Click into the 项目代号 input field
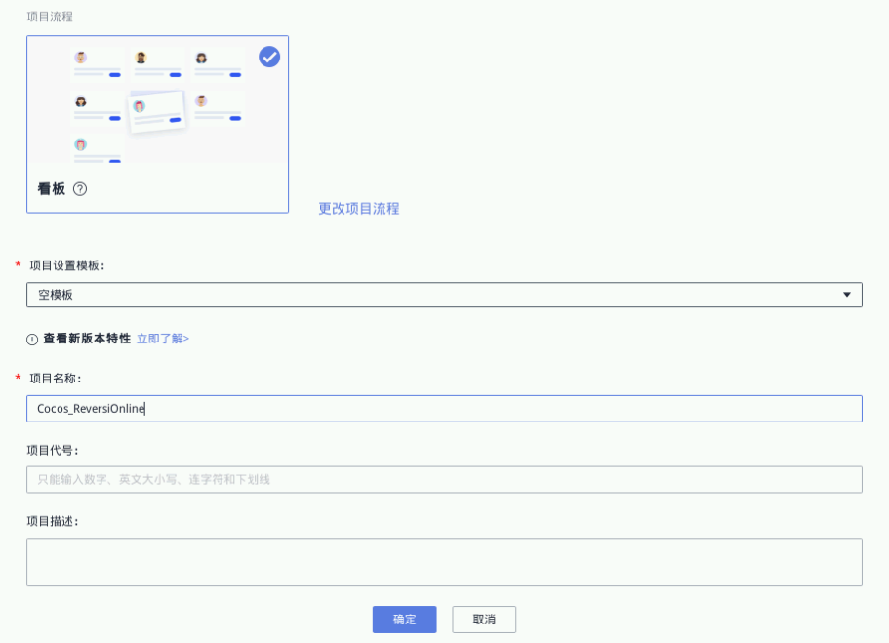 coord(444,479)
